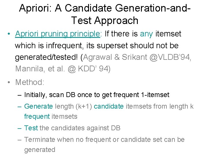Screen dimensions: 208x156
Task: Click the title's second line 'Test Approach'
Action: click(x=105, y=21)
